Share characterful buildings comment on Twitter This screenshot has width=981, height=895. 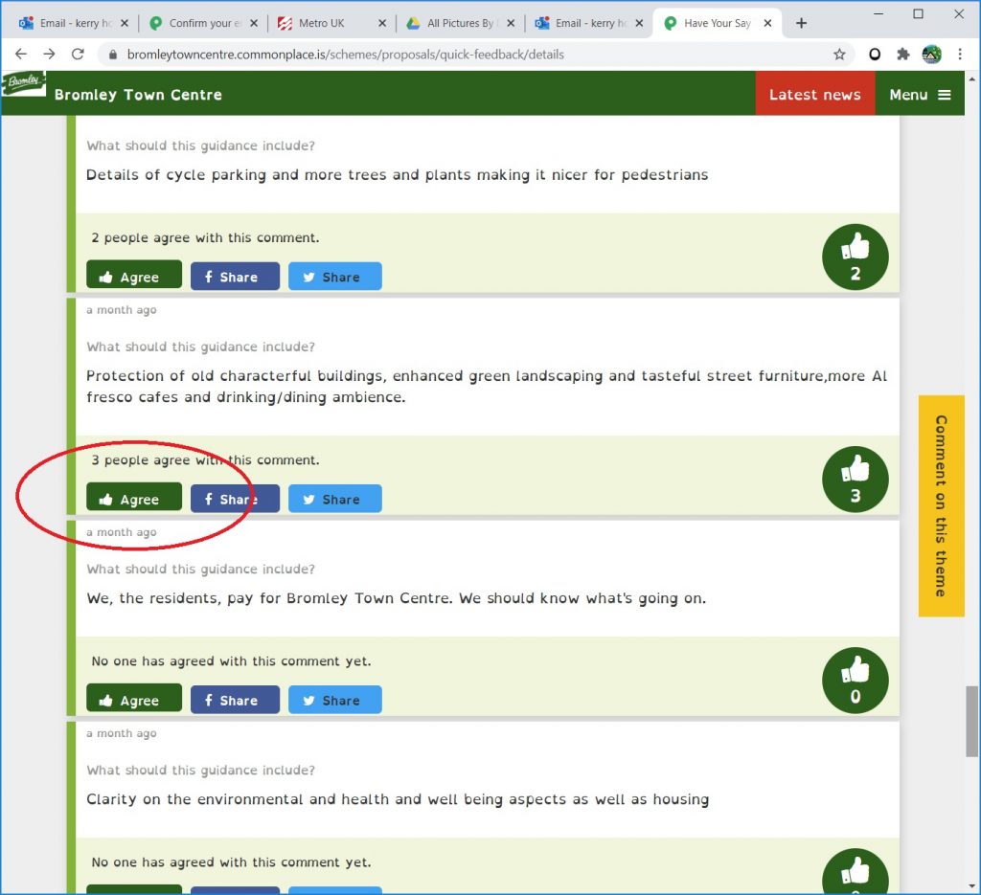pos(334,499)
